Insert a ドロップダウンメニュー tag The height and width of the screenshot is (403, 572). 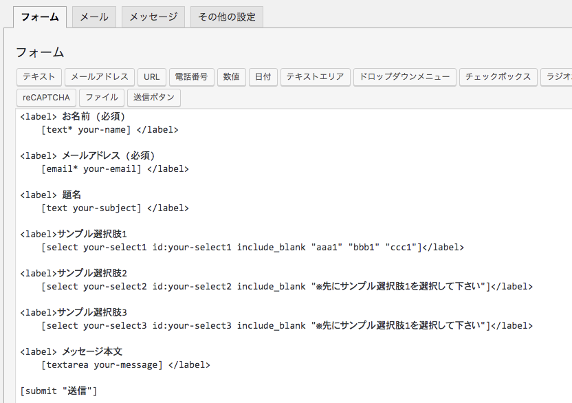(404, 76)
